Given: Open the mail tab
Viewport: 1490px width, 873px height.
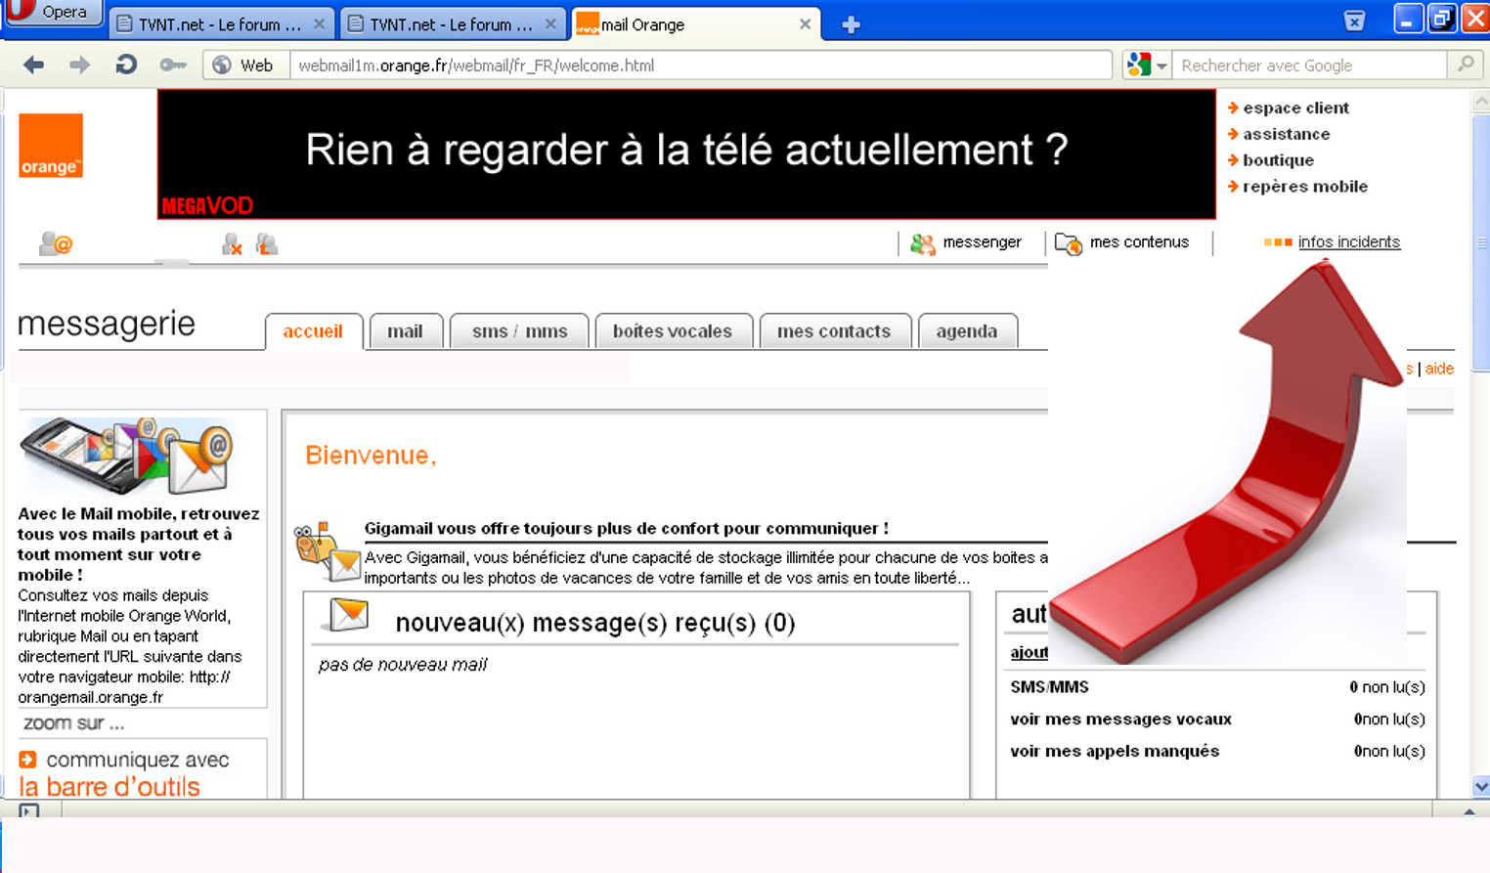Looking at the screenshot, I should [405, 331].
